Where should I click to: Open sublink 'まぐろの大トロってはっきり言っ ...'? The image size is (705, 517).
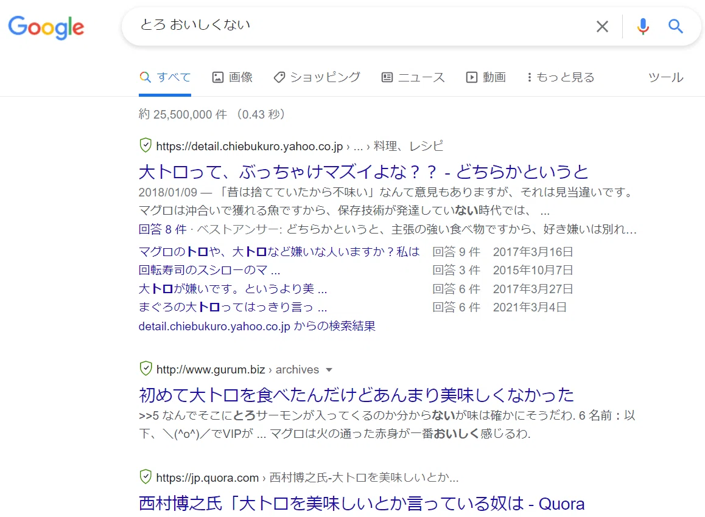point(233,307)
